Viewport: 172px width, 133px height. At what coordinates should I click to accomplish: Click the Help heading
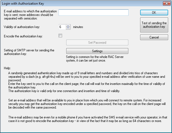(x=7, y=68)
